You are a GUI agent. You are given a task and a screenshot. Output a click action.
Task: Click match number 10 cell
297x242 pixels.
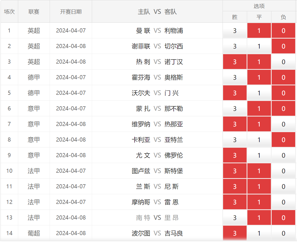point(9,171)
